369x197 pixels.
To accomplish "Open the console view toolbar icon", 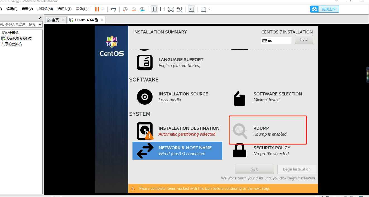I will click(191, 9).
